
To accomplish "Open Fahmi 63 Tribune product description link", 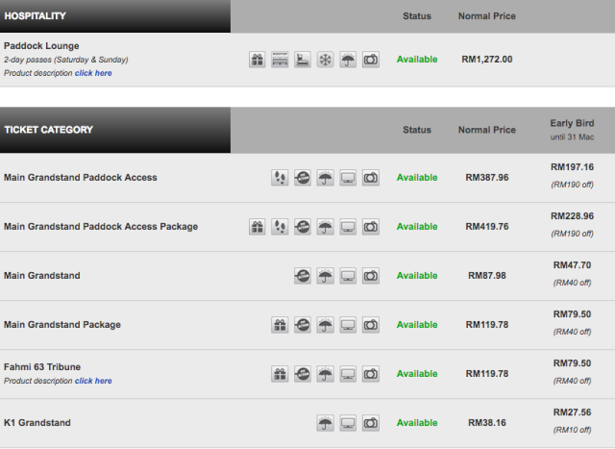I will [93, 381].
